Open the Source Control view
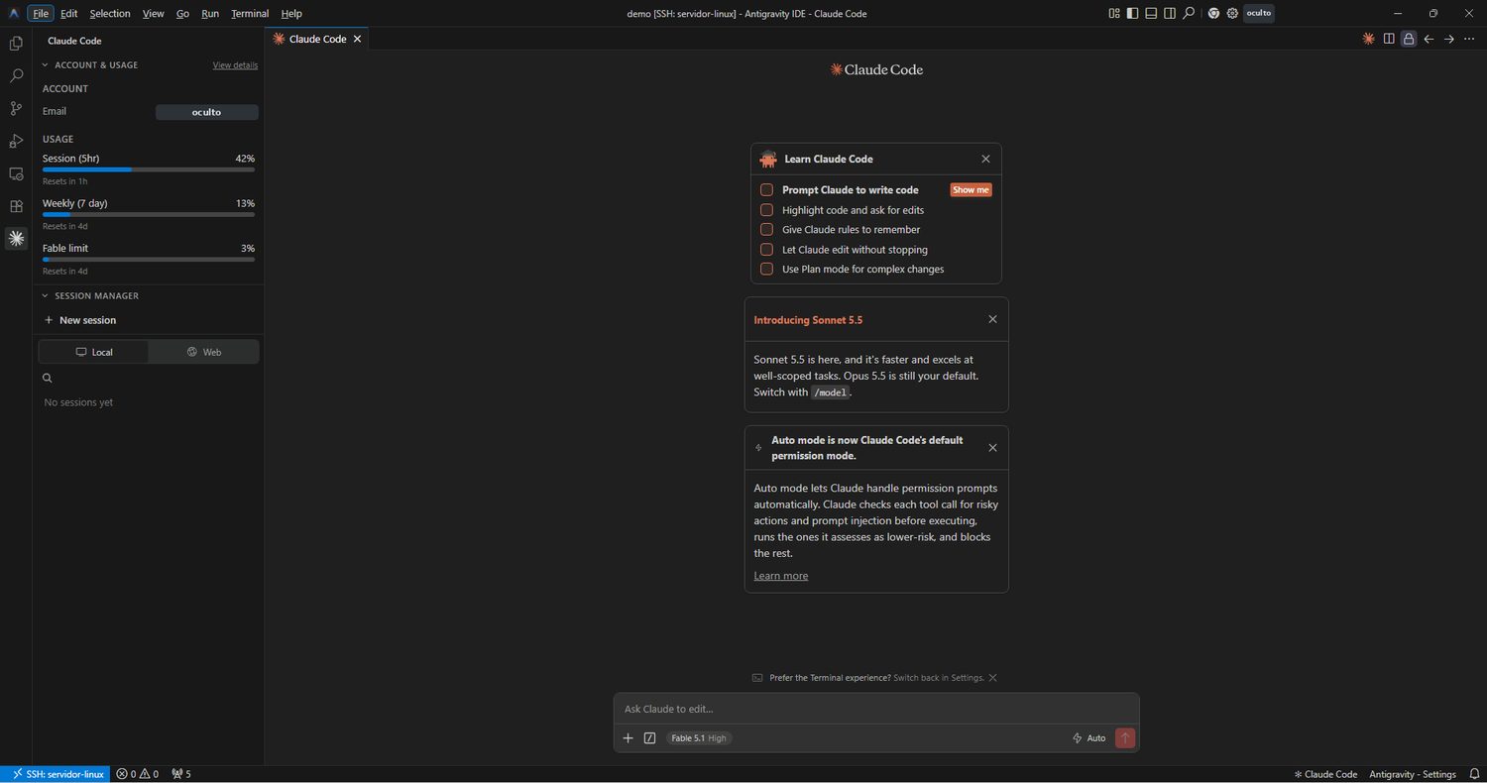The height and width of the screenshot is (783, 1487). (16, 108)
